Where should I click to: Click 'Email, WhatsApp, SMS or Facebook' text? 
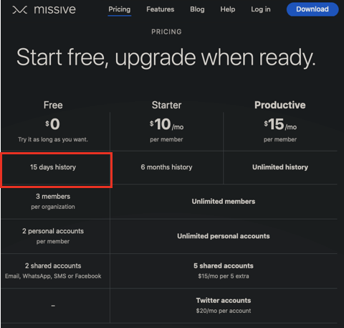point(53,276)
